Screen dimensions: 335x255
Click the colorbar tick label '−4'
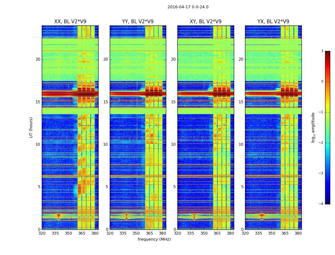point(321,204)
